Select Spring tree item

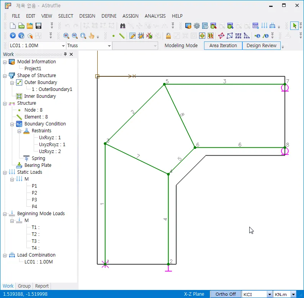tap(38, 158)
